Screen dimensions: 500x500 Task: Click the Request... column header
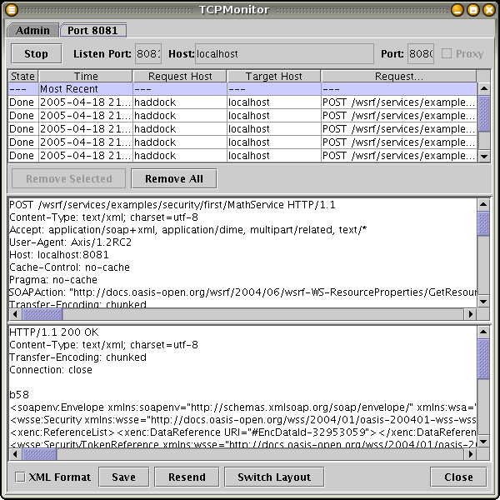tap(399, 76)
